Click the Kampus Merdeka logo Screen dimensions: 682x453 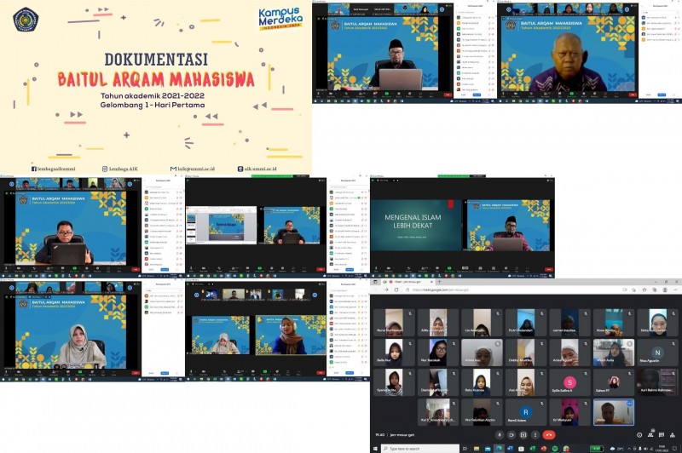[280, 19]
